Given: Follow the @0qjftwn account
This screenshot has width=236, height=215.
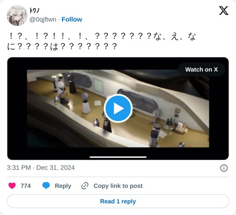Looking at the screenshot, I should click(72, 19).
